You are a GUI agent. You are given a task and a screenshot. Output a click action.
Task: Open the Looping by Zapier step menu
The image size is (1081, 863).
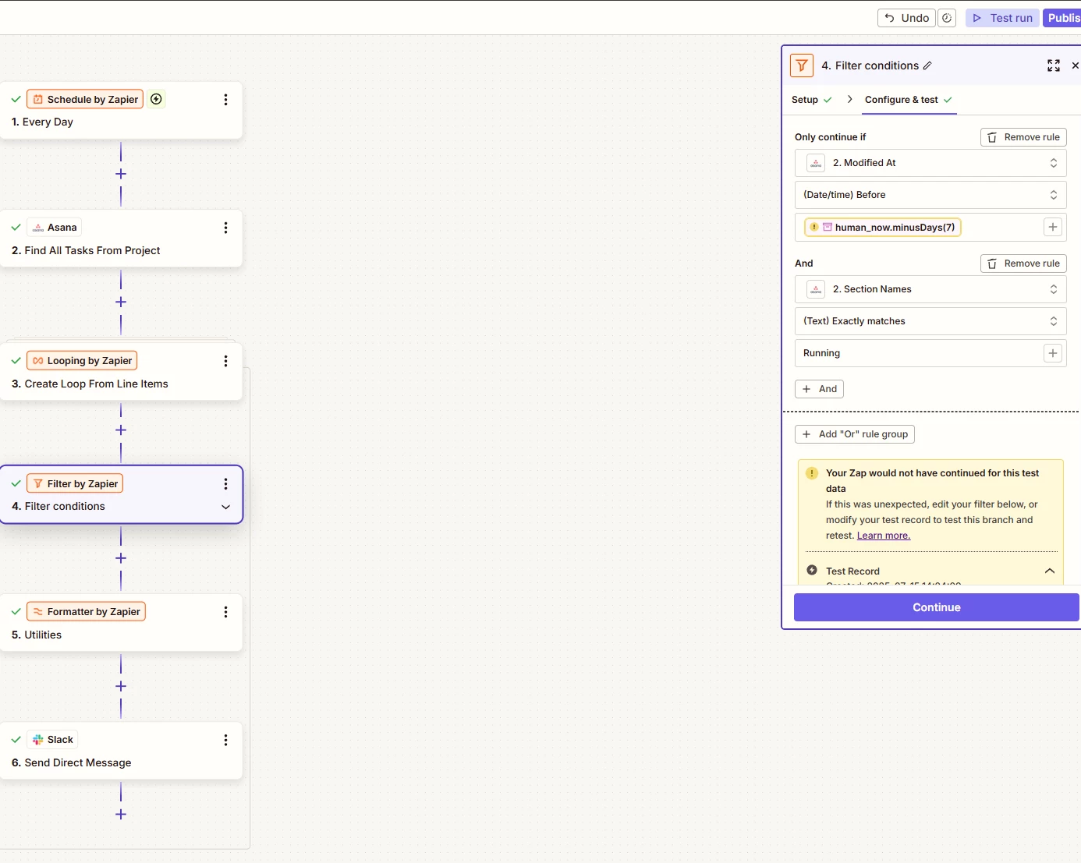pos(225,361)
